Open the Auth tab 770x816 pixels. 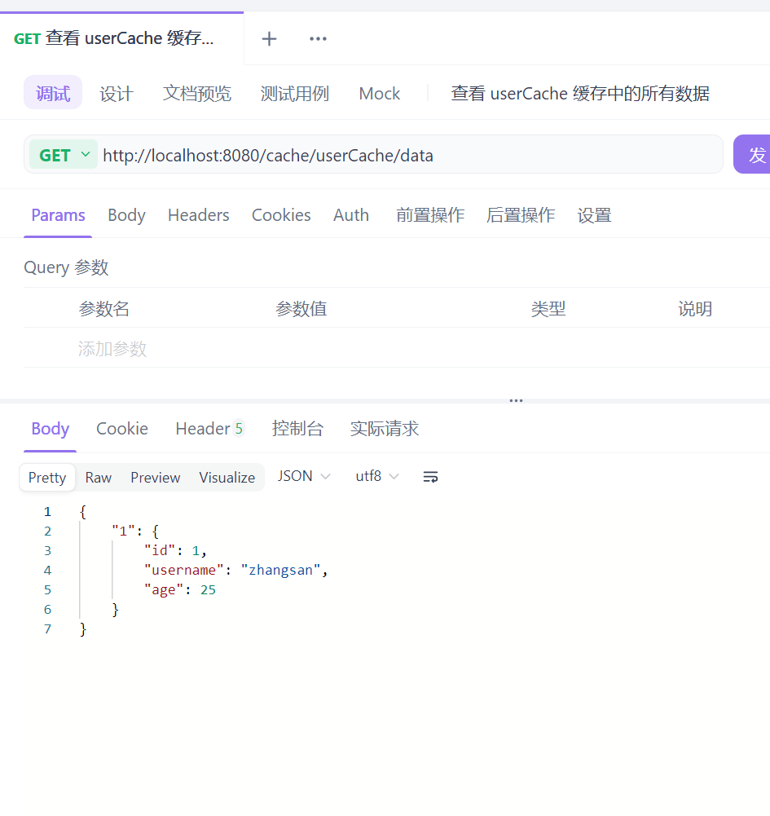coord(351,214)
